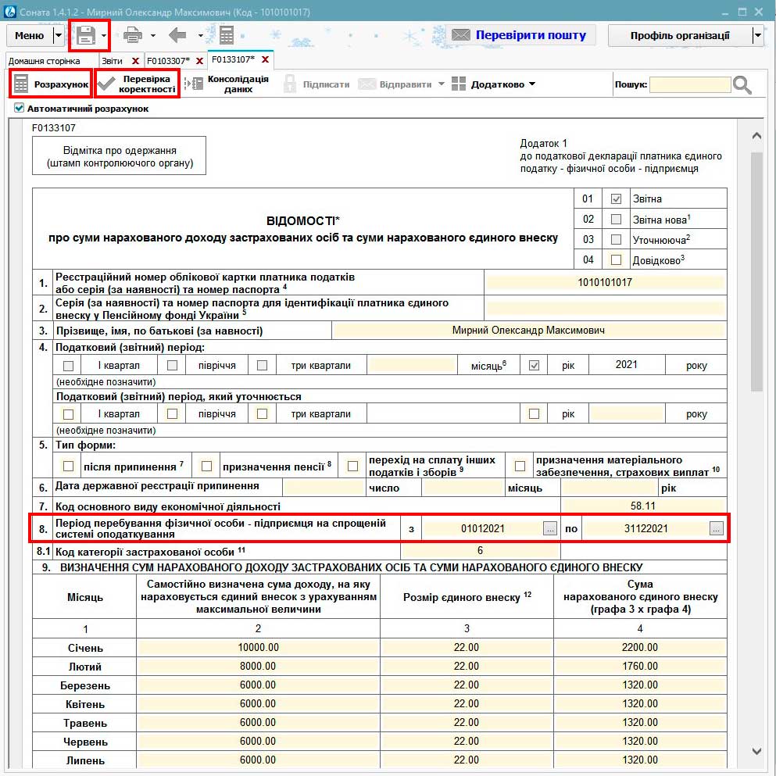Click the search magnifier icon
Viewport: 776px width, 776px height.
(742, 84)
